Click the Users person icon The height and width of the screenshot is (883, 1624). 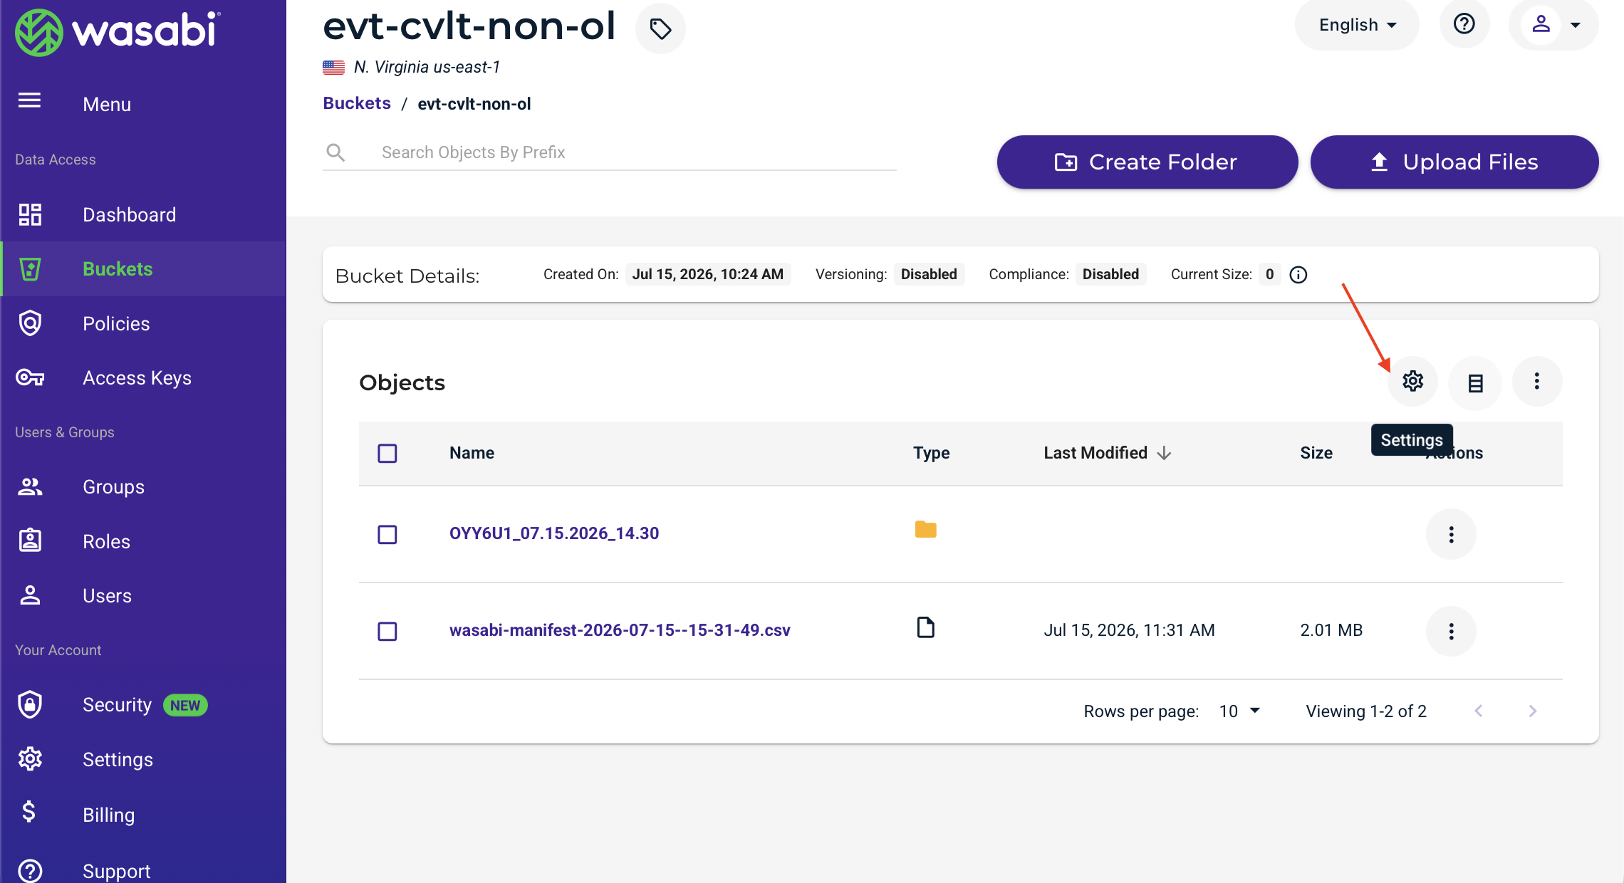[30, 595]
